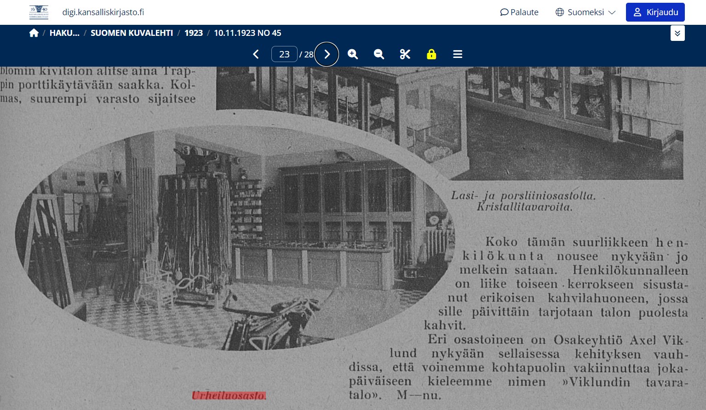Select the 1923 year breadcrumb
The image size is (706, 410).
click(x=194, y=33)
